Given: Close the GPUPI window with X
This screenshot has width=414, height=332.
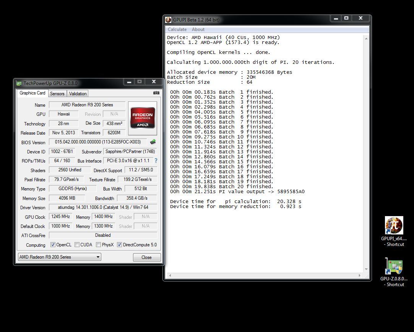Looking at the screenshot, I should click(360, 18).
